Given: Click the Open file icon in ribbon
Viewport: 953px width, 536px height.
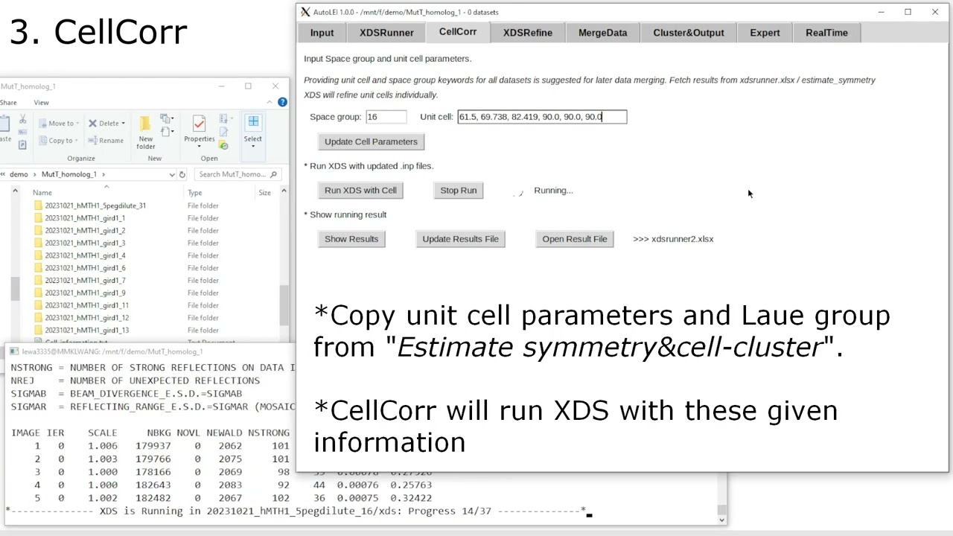Looking at the screenshot, I should point(225,119).
